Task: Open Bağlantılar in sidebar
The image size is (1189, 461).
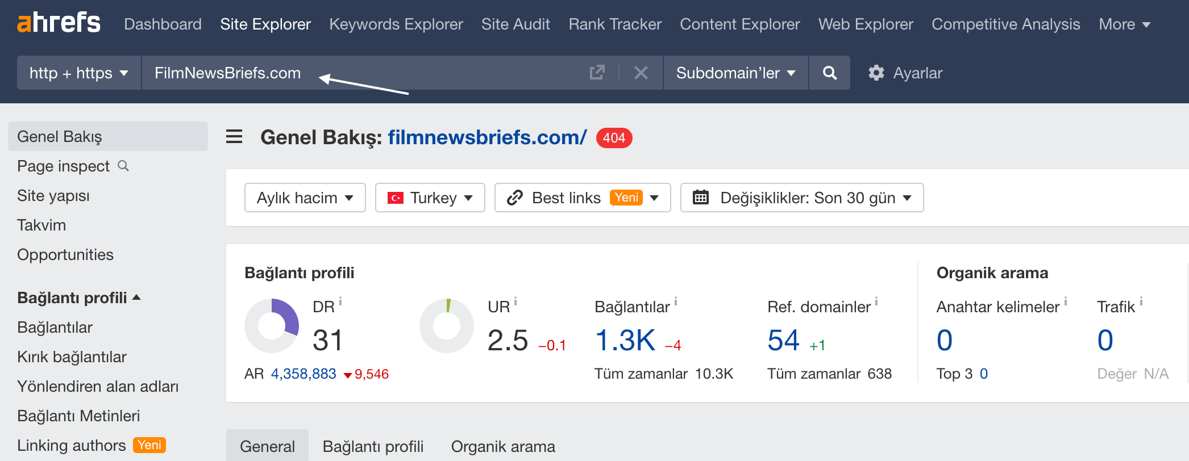Action: [55, 327]
